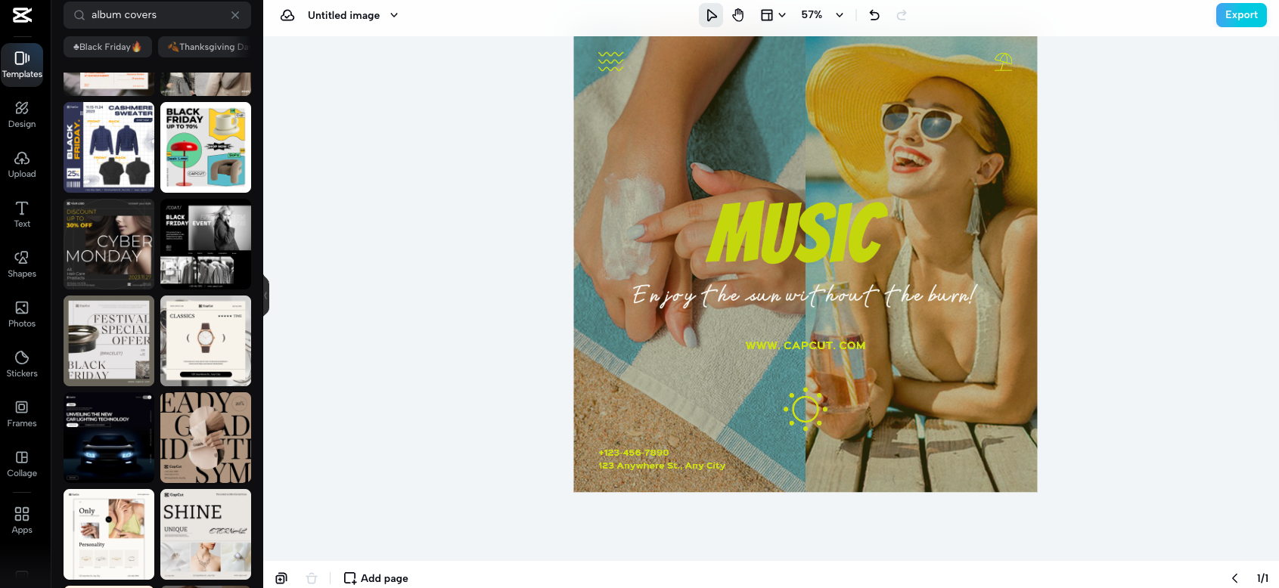
Task: Choose the Only Personality template
Action: coord(109,534)
